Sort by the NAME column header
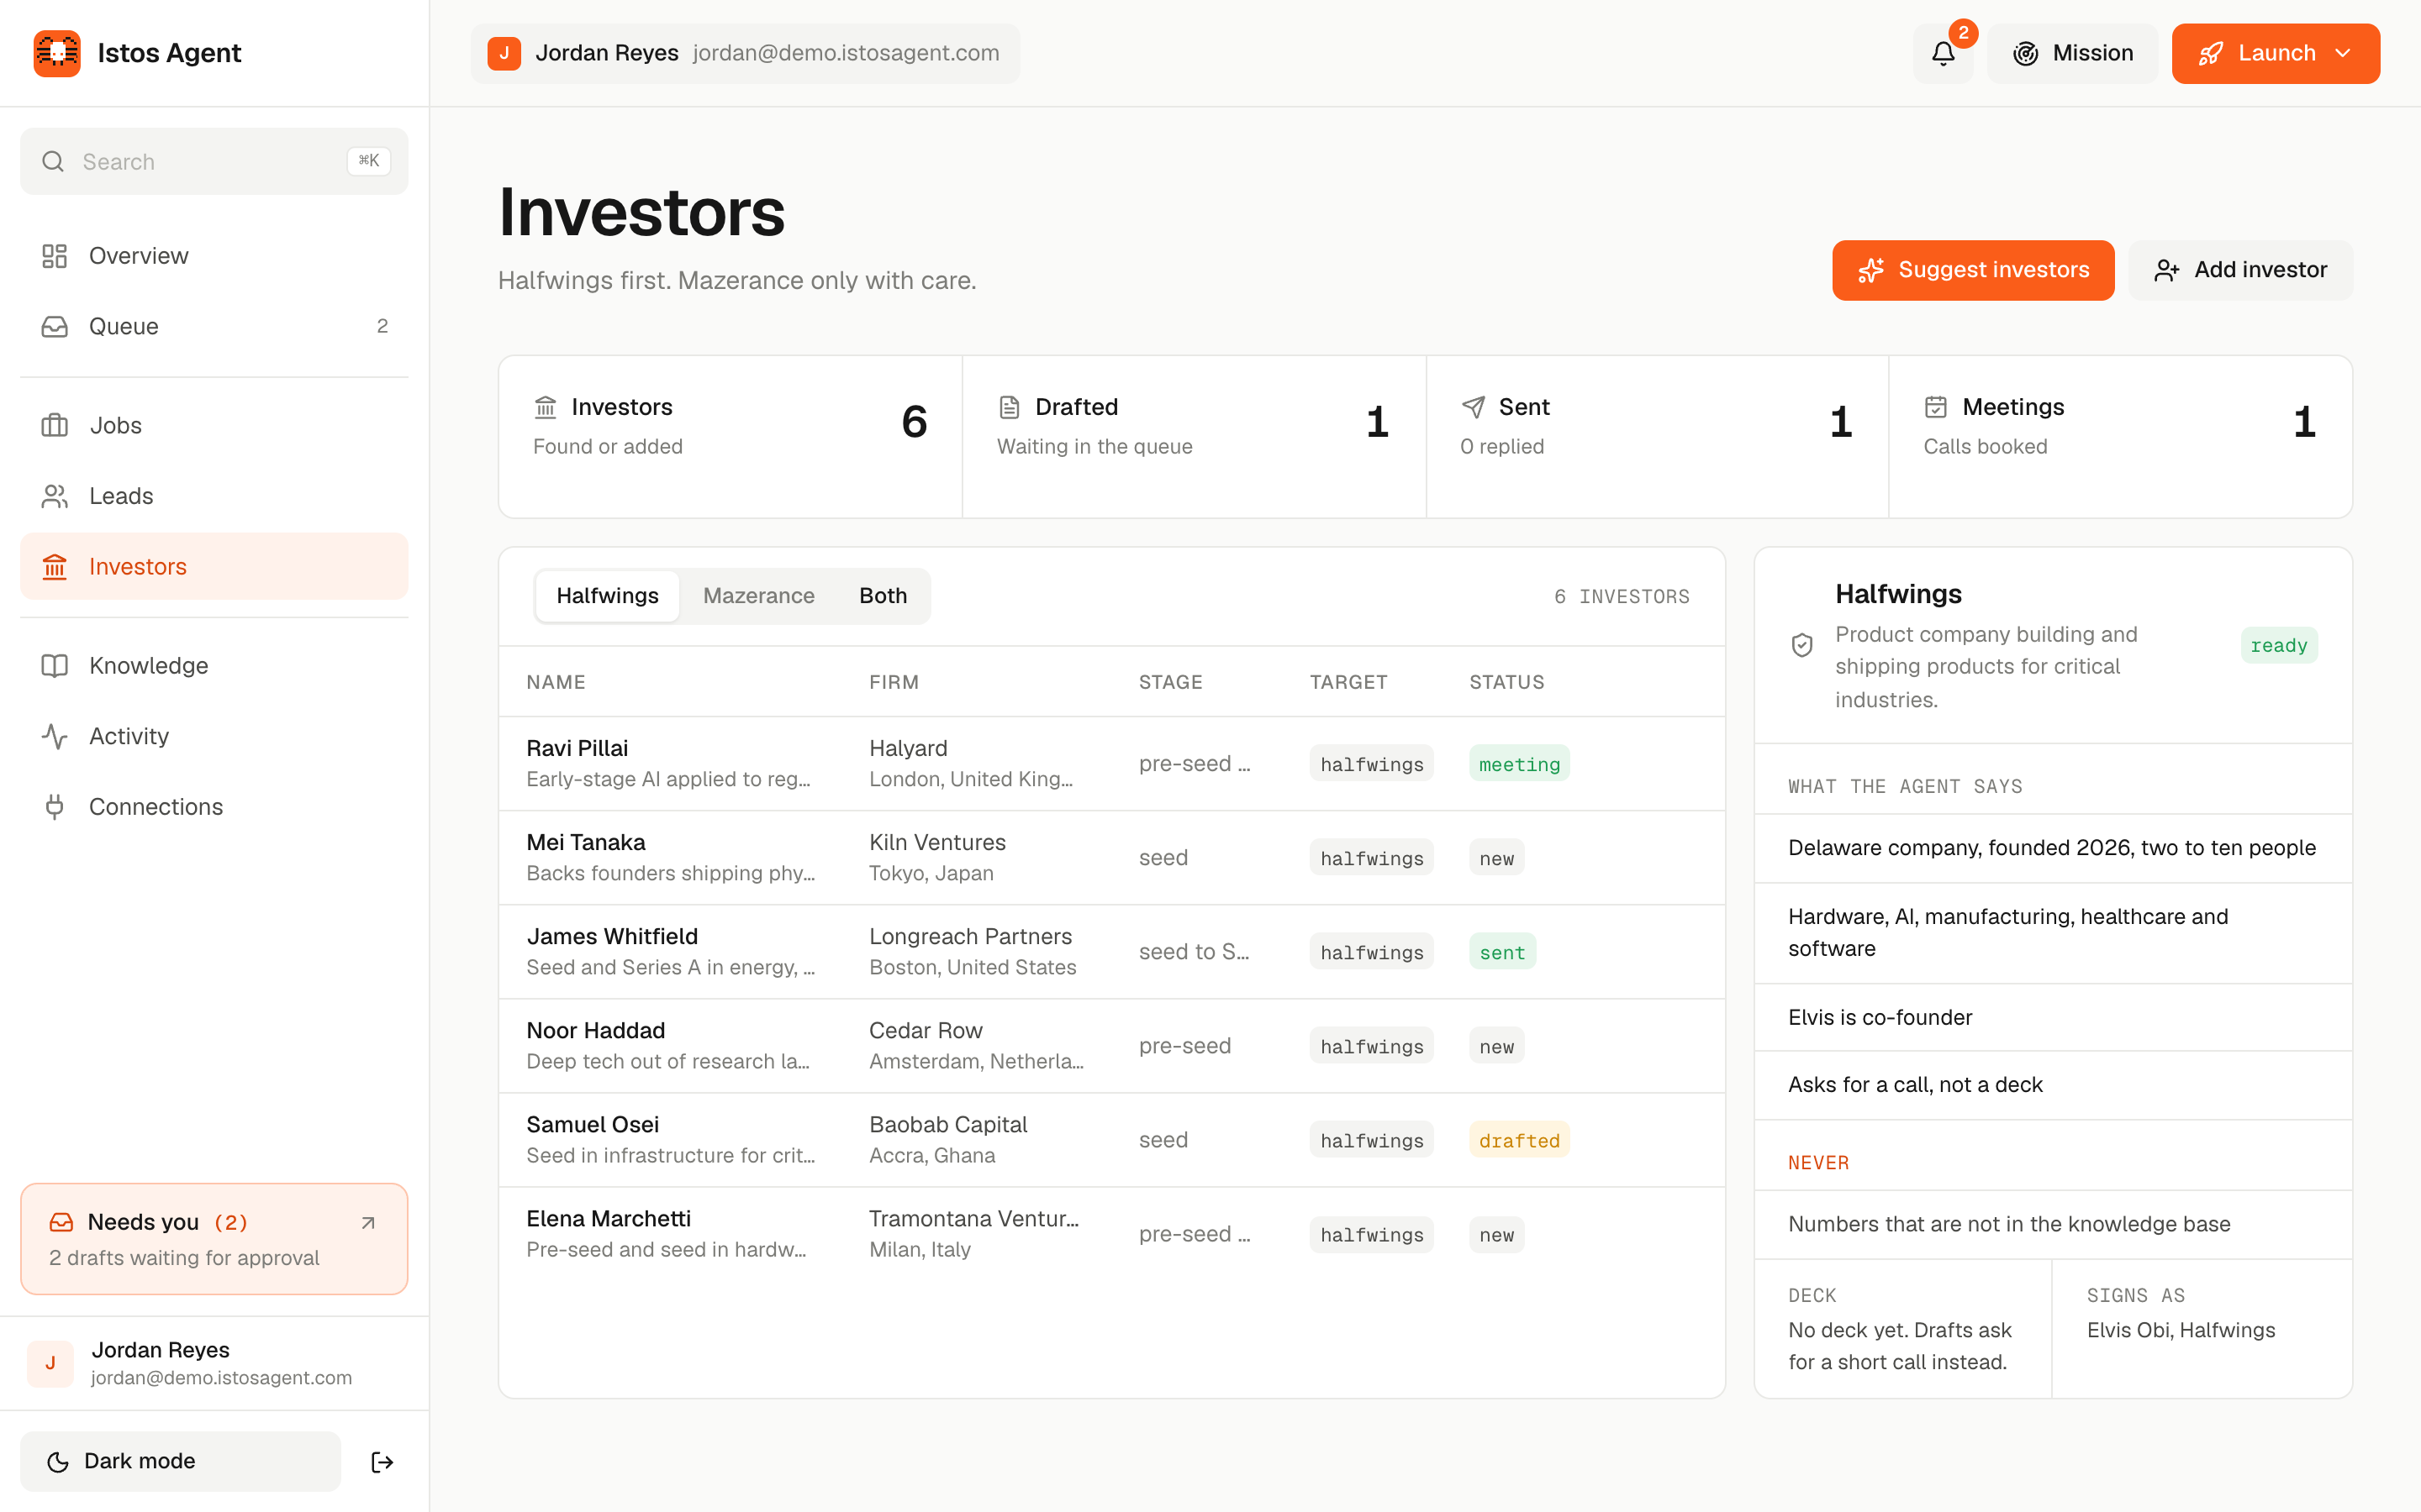 [555, 682]
